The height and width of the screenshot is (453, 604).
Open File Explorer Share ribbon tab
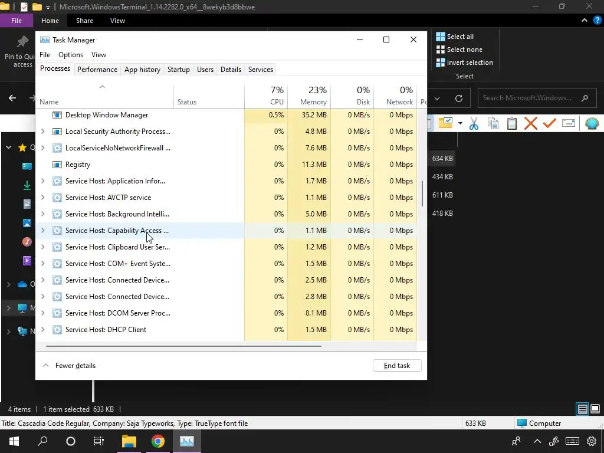tap(84, 21)
